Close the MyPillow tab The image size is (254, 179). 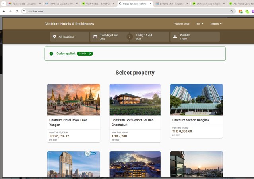point(77,4)
